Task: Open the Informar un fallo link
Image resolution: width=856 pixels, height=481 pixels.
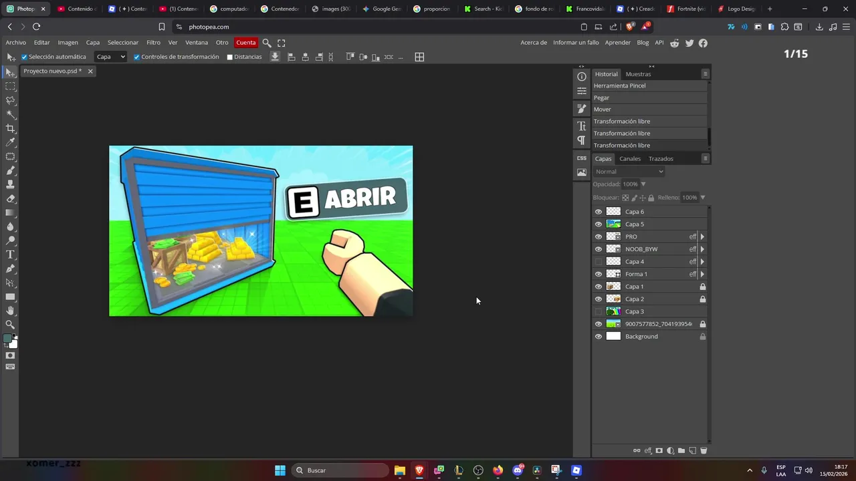Action: pos(576,43)
